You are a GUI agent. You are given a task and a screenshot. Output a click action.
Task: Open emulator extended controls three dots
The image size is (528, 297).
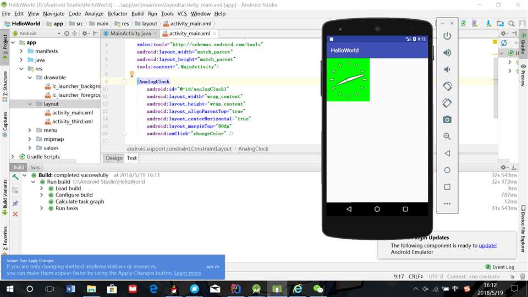pyautogui.click(x=447, y=204)
